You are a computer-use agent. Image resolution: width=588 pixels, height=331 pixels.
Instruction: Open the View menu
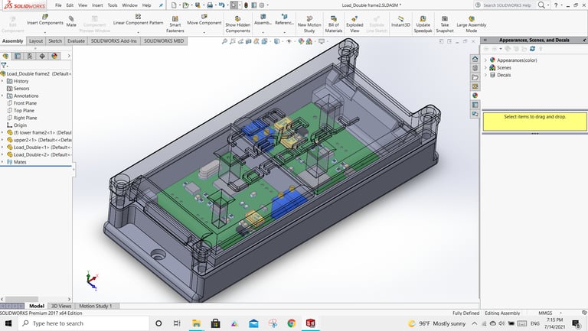(83, 5)
